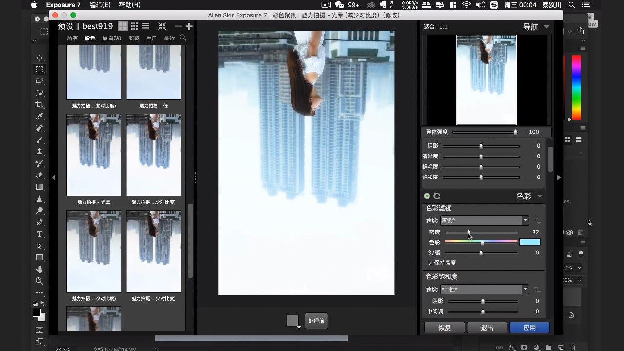Click the 处理前 button
The height and width of the screenshot is (351, 624).
(316, 321)
